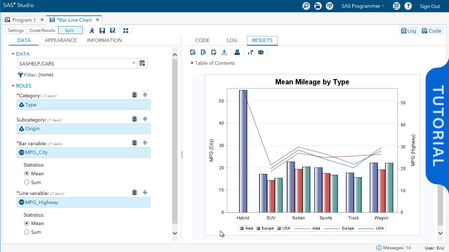The width and height of the screenshot is (449, 252).
Task: Click the email results envelope icon
Action: pos(261,52)
